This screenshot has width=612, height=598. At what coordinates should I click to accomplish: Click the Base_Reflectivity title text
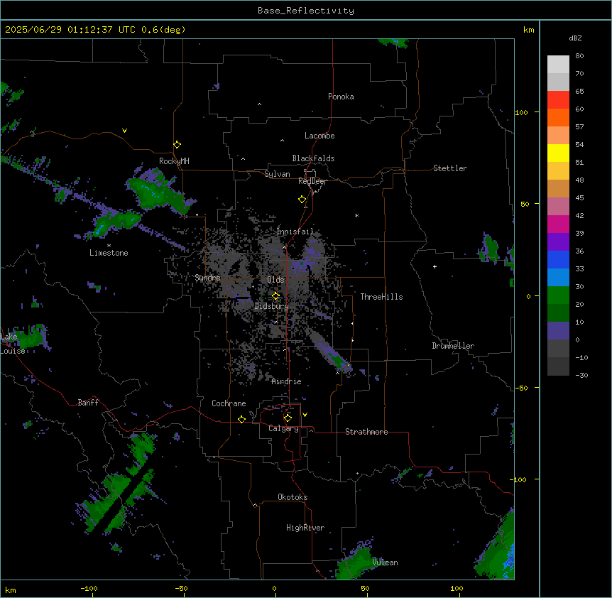[x=306, y=11]
